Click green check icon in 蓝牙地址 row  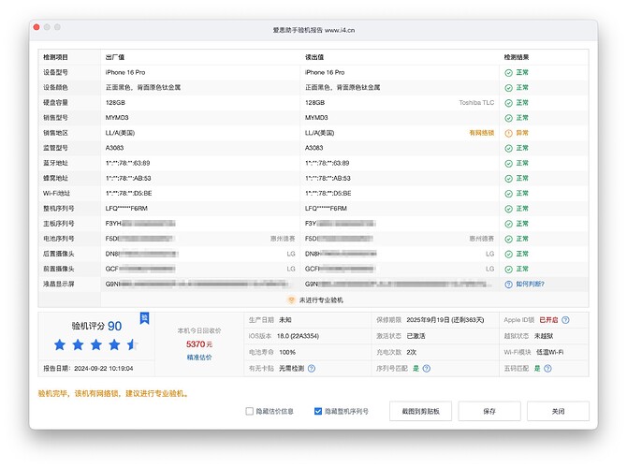508,164
